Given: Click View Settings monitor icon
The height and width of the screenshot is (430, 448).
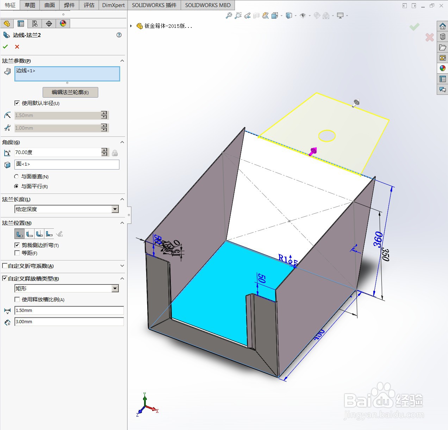Looking at the screenshot, I should point(340,16).
